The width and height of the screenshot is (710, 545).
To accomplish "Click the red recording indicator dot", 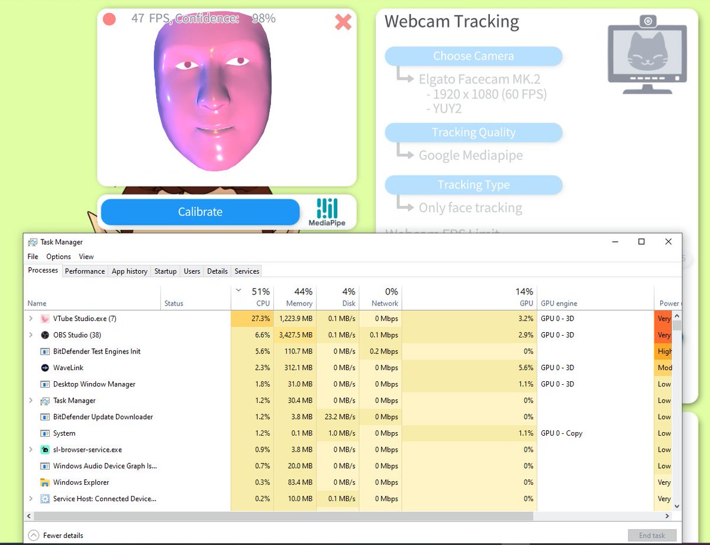I will coord(109,19).
